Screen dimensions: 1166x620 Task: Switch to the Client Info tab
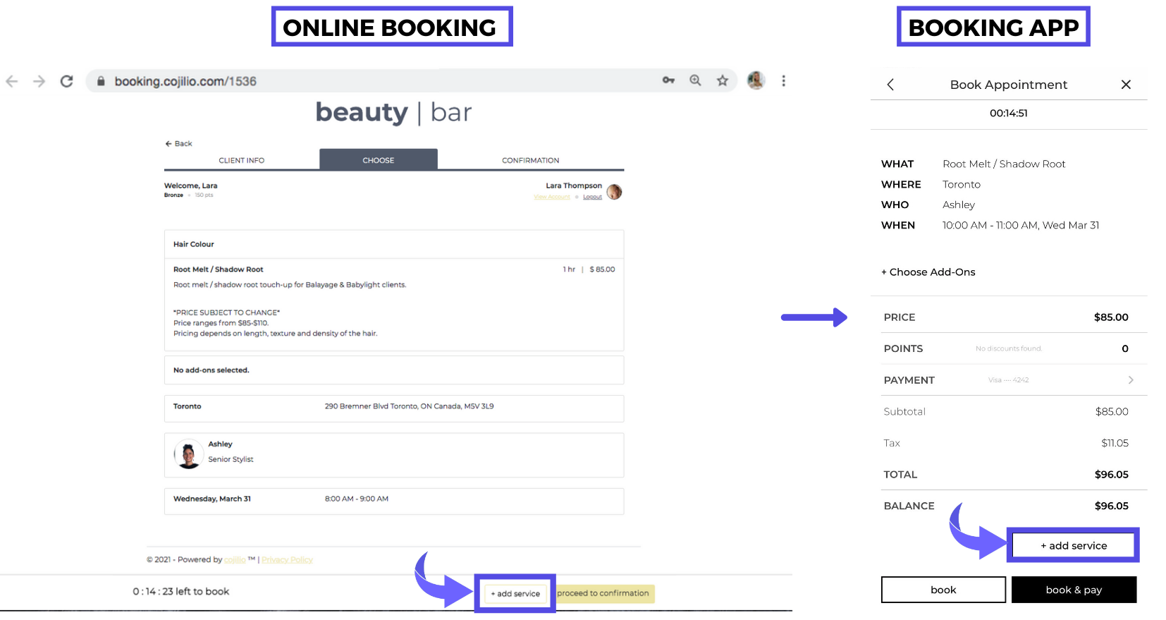tap(241, 160)
